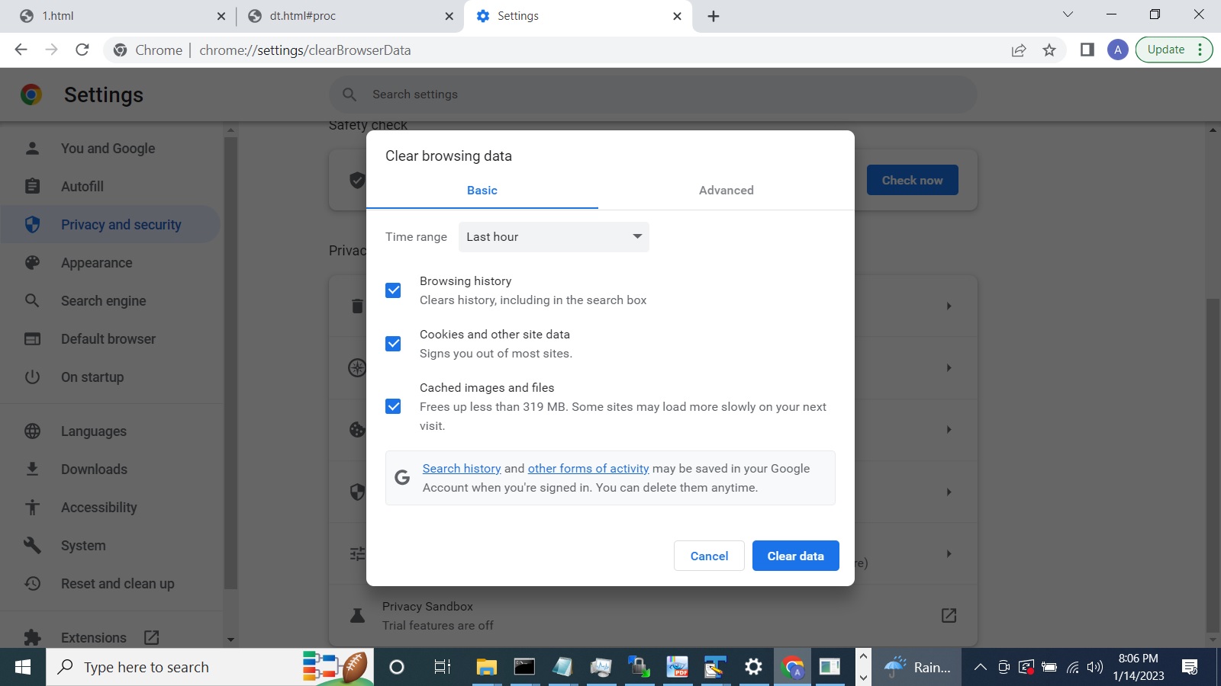
Task: Click the navigate back arrow
Action: click(x=21, y=50)
